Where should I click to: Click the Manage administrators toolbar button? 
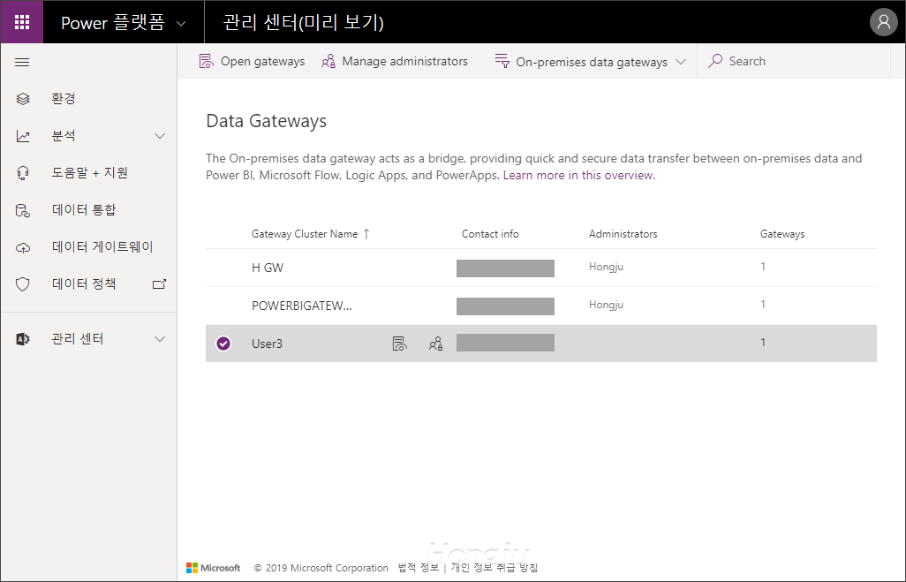pos(395,61)
